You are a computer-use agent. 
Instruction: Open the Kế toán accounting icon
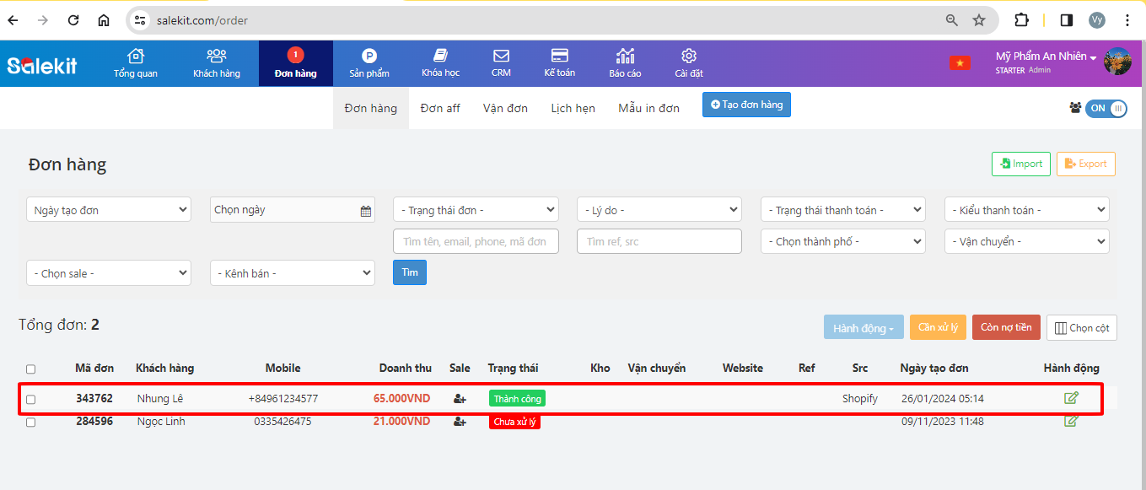(x=559, y=57)
